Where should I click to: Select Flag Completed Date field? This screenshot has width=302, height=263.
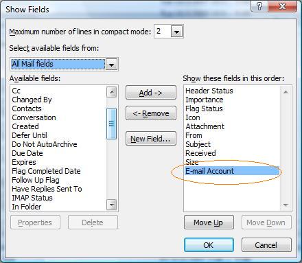(x=46, y=171)
